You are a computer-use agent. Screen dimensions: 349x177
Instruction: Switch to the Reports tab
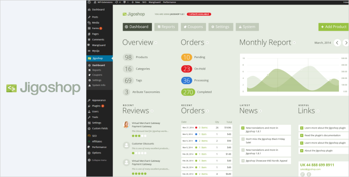tap(165, 27)
